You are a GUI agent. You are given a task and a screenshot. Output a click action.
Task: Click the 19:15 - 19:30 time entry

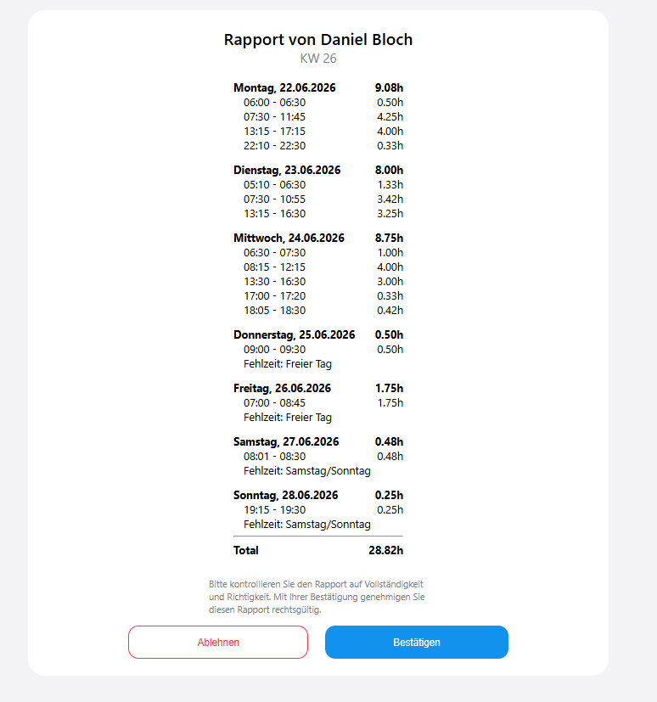click(x=274, y=510)
